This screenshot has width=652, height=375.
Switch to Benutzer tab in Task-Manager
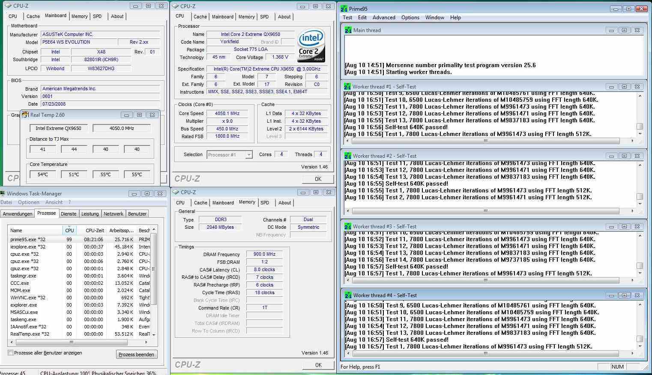click(x=138, y=214)
